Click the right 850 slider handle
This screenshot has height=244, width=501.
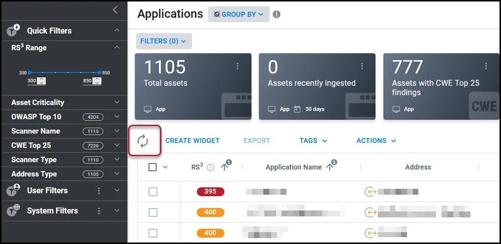[99, 72]
